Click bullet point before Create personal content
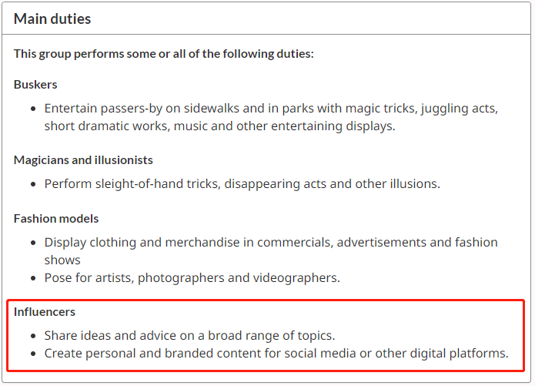Image resolution: width=535 pixels, height=386 pixels. pyautogui.click(x=33, y=354)
